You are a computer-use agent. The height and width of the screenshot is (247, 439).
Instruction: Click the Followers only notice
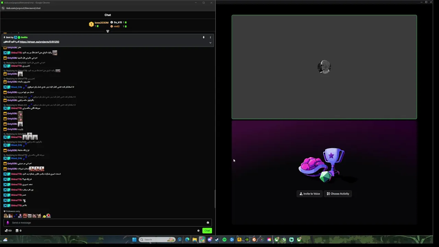(x=12, y=211)
